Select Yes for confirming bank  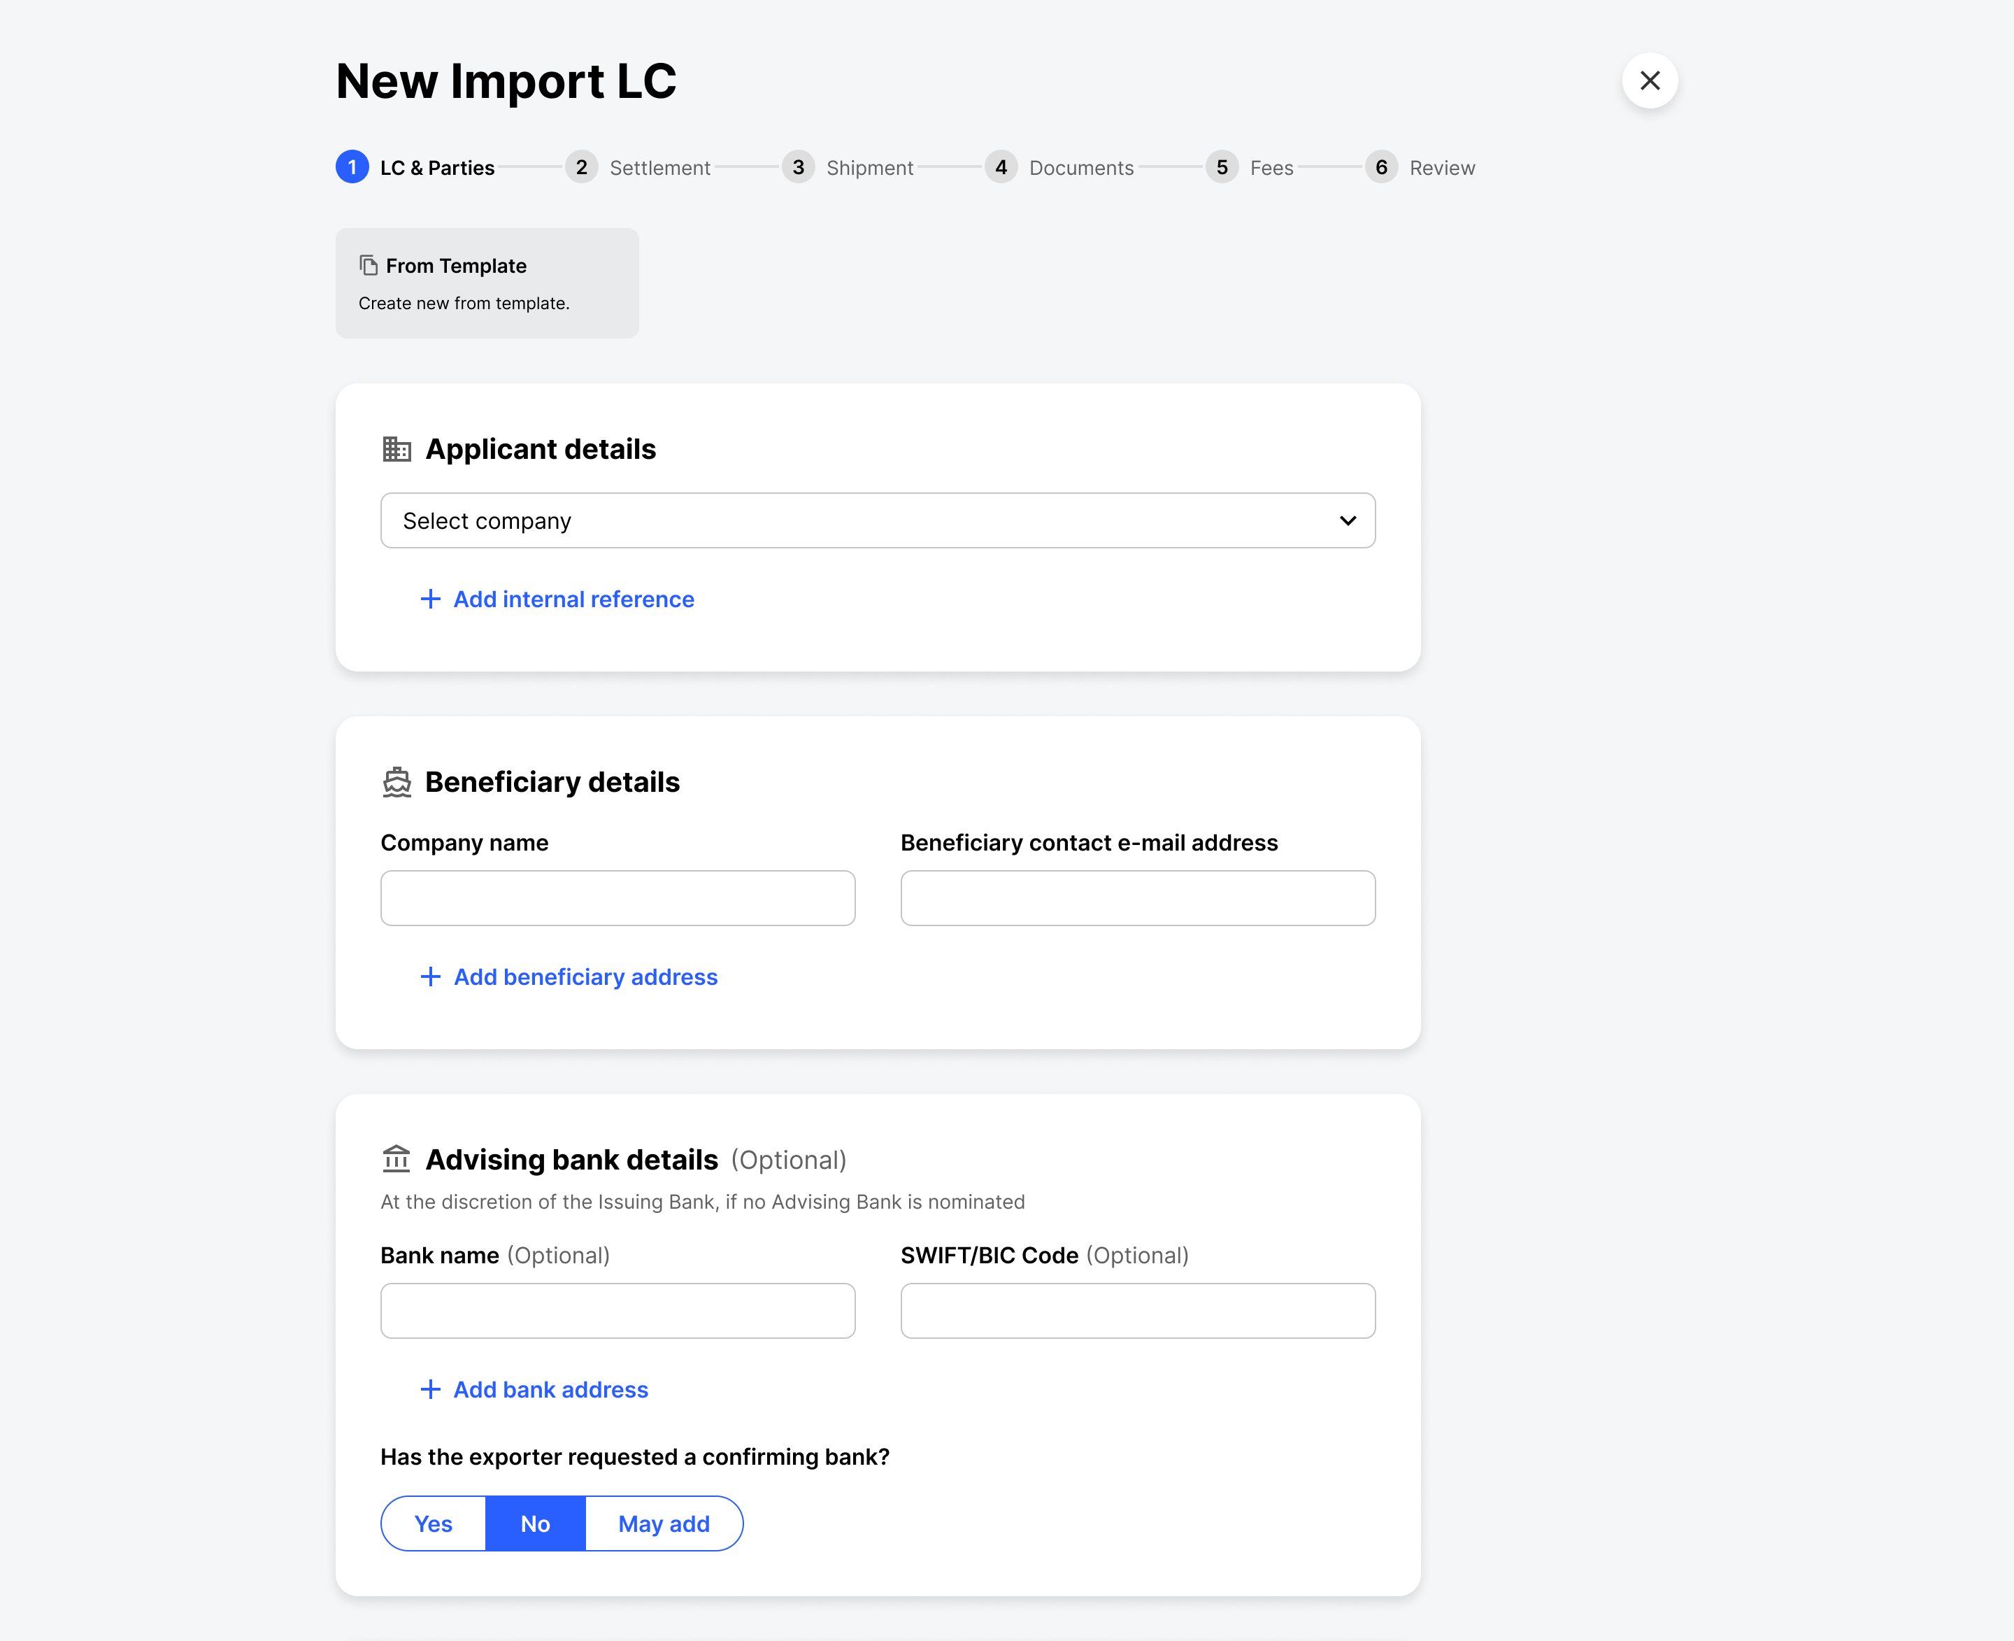(434, 1523)
